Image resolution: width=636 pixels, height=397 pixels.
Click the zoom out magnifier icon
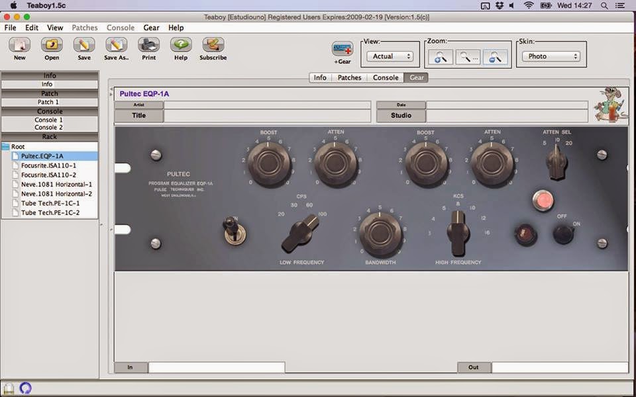pyautogui.click(x=496, y=58)
